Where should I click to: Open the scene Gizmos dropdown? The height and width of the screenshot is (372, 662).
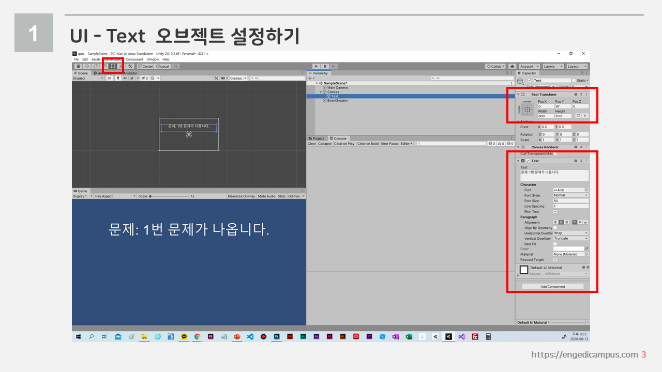coord(237,79)
